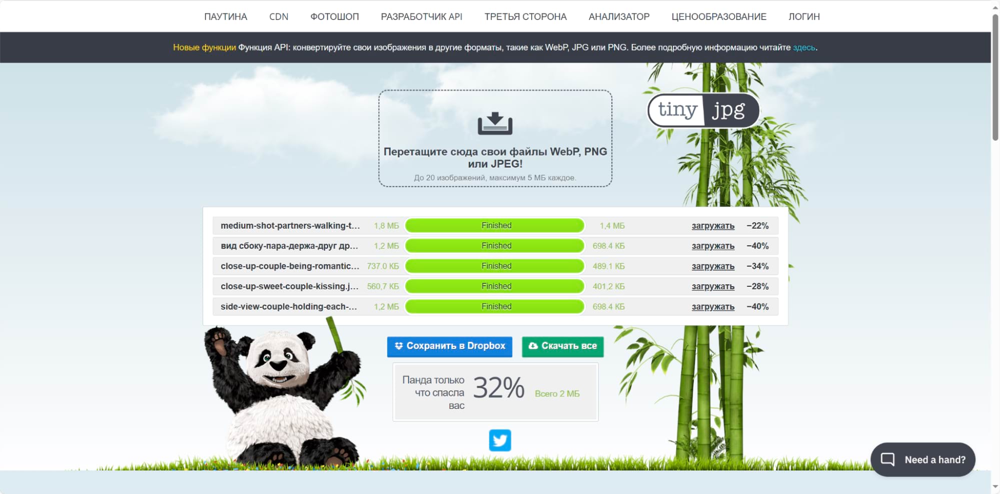This screenshot has width=1000, height=494.
Task: Open the ЦЕНООБРАЗОВАНИЕ page
Action: click(718, 17)
